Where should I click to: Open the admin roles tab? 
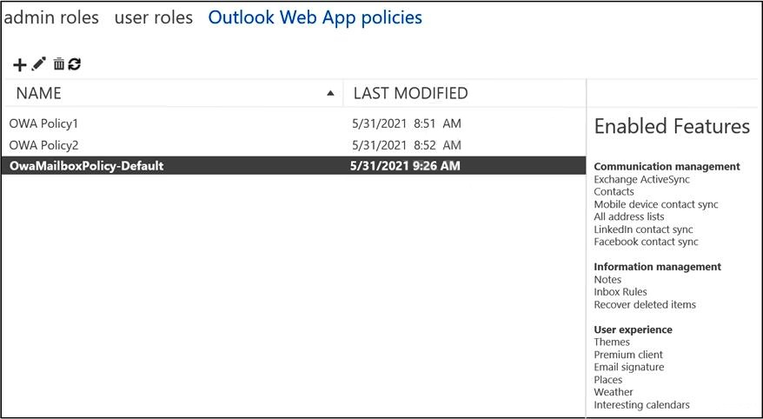[51, 17]
